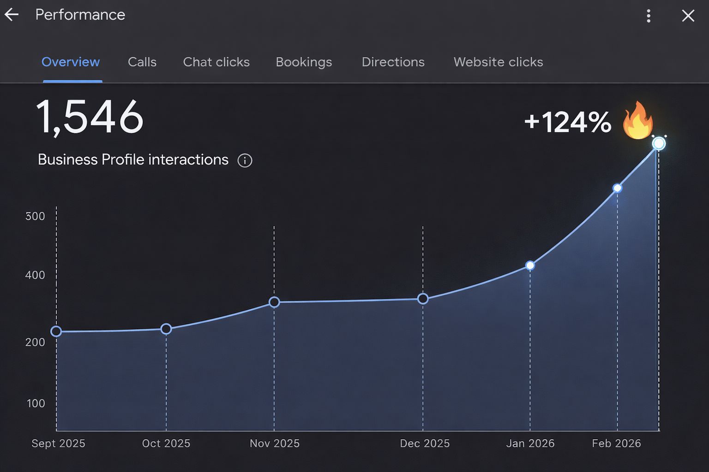This screenshot has height=472, width=709.
Task: Open the Chat clicks tab
Action: (216, 62)
